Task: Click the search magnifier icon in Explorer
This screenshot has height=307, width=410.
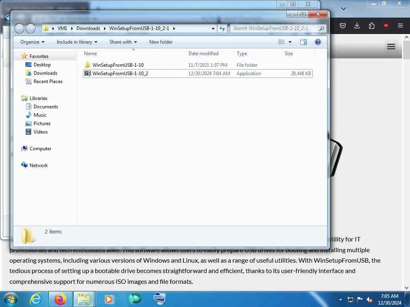Action: (322, 28)
